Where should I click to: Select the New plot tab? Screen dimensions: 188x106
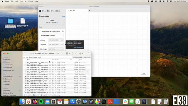tap(77, 11)
